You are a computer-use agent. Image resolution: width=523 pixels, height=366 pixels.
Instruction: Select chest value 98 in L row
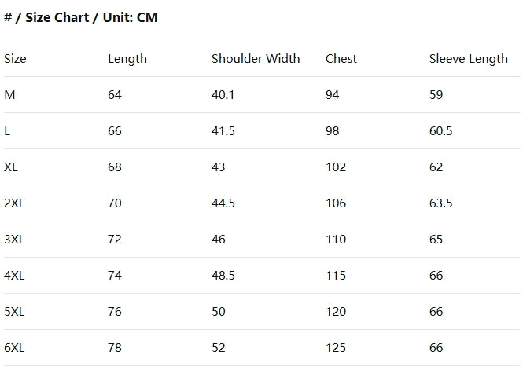point(333,131)
